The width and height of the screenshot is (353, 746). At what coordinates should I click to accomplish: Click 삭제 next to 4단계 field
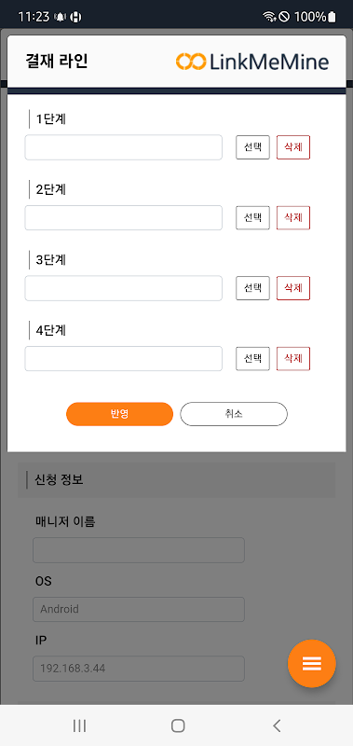(293, 358)
